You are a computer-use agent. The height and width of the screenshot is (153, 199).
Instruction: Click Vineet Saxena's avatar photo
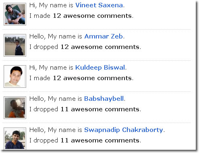click(x=15, y=14)
